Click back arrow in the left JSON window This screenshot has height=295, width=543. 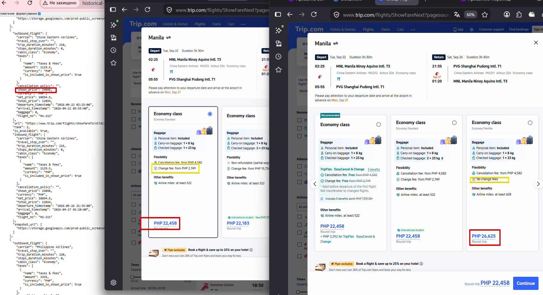click(x=4, y=3)
